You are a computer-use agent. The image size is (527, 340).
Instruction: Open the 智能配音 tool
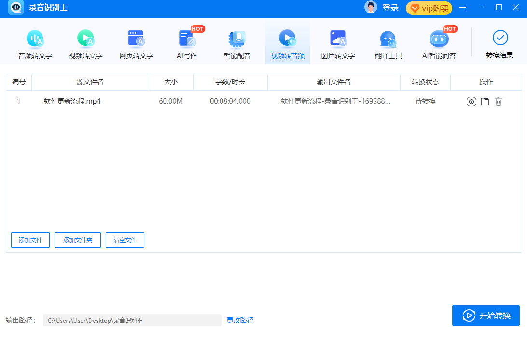[x=237, y=43]
